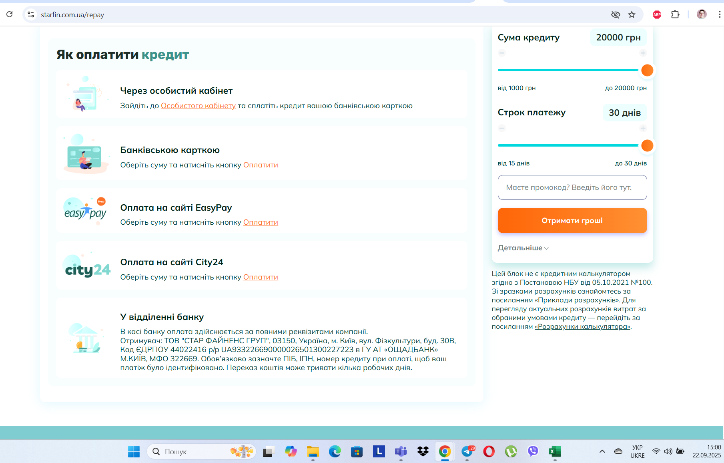Click the address bar URL starfin.com.ua/repay

[72, 15]
